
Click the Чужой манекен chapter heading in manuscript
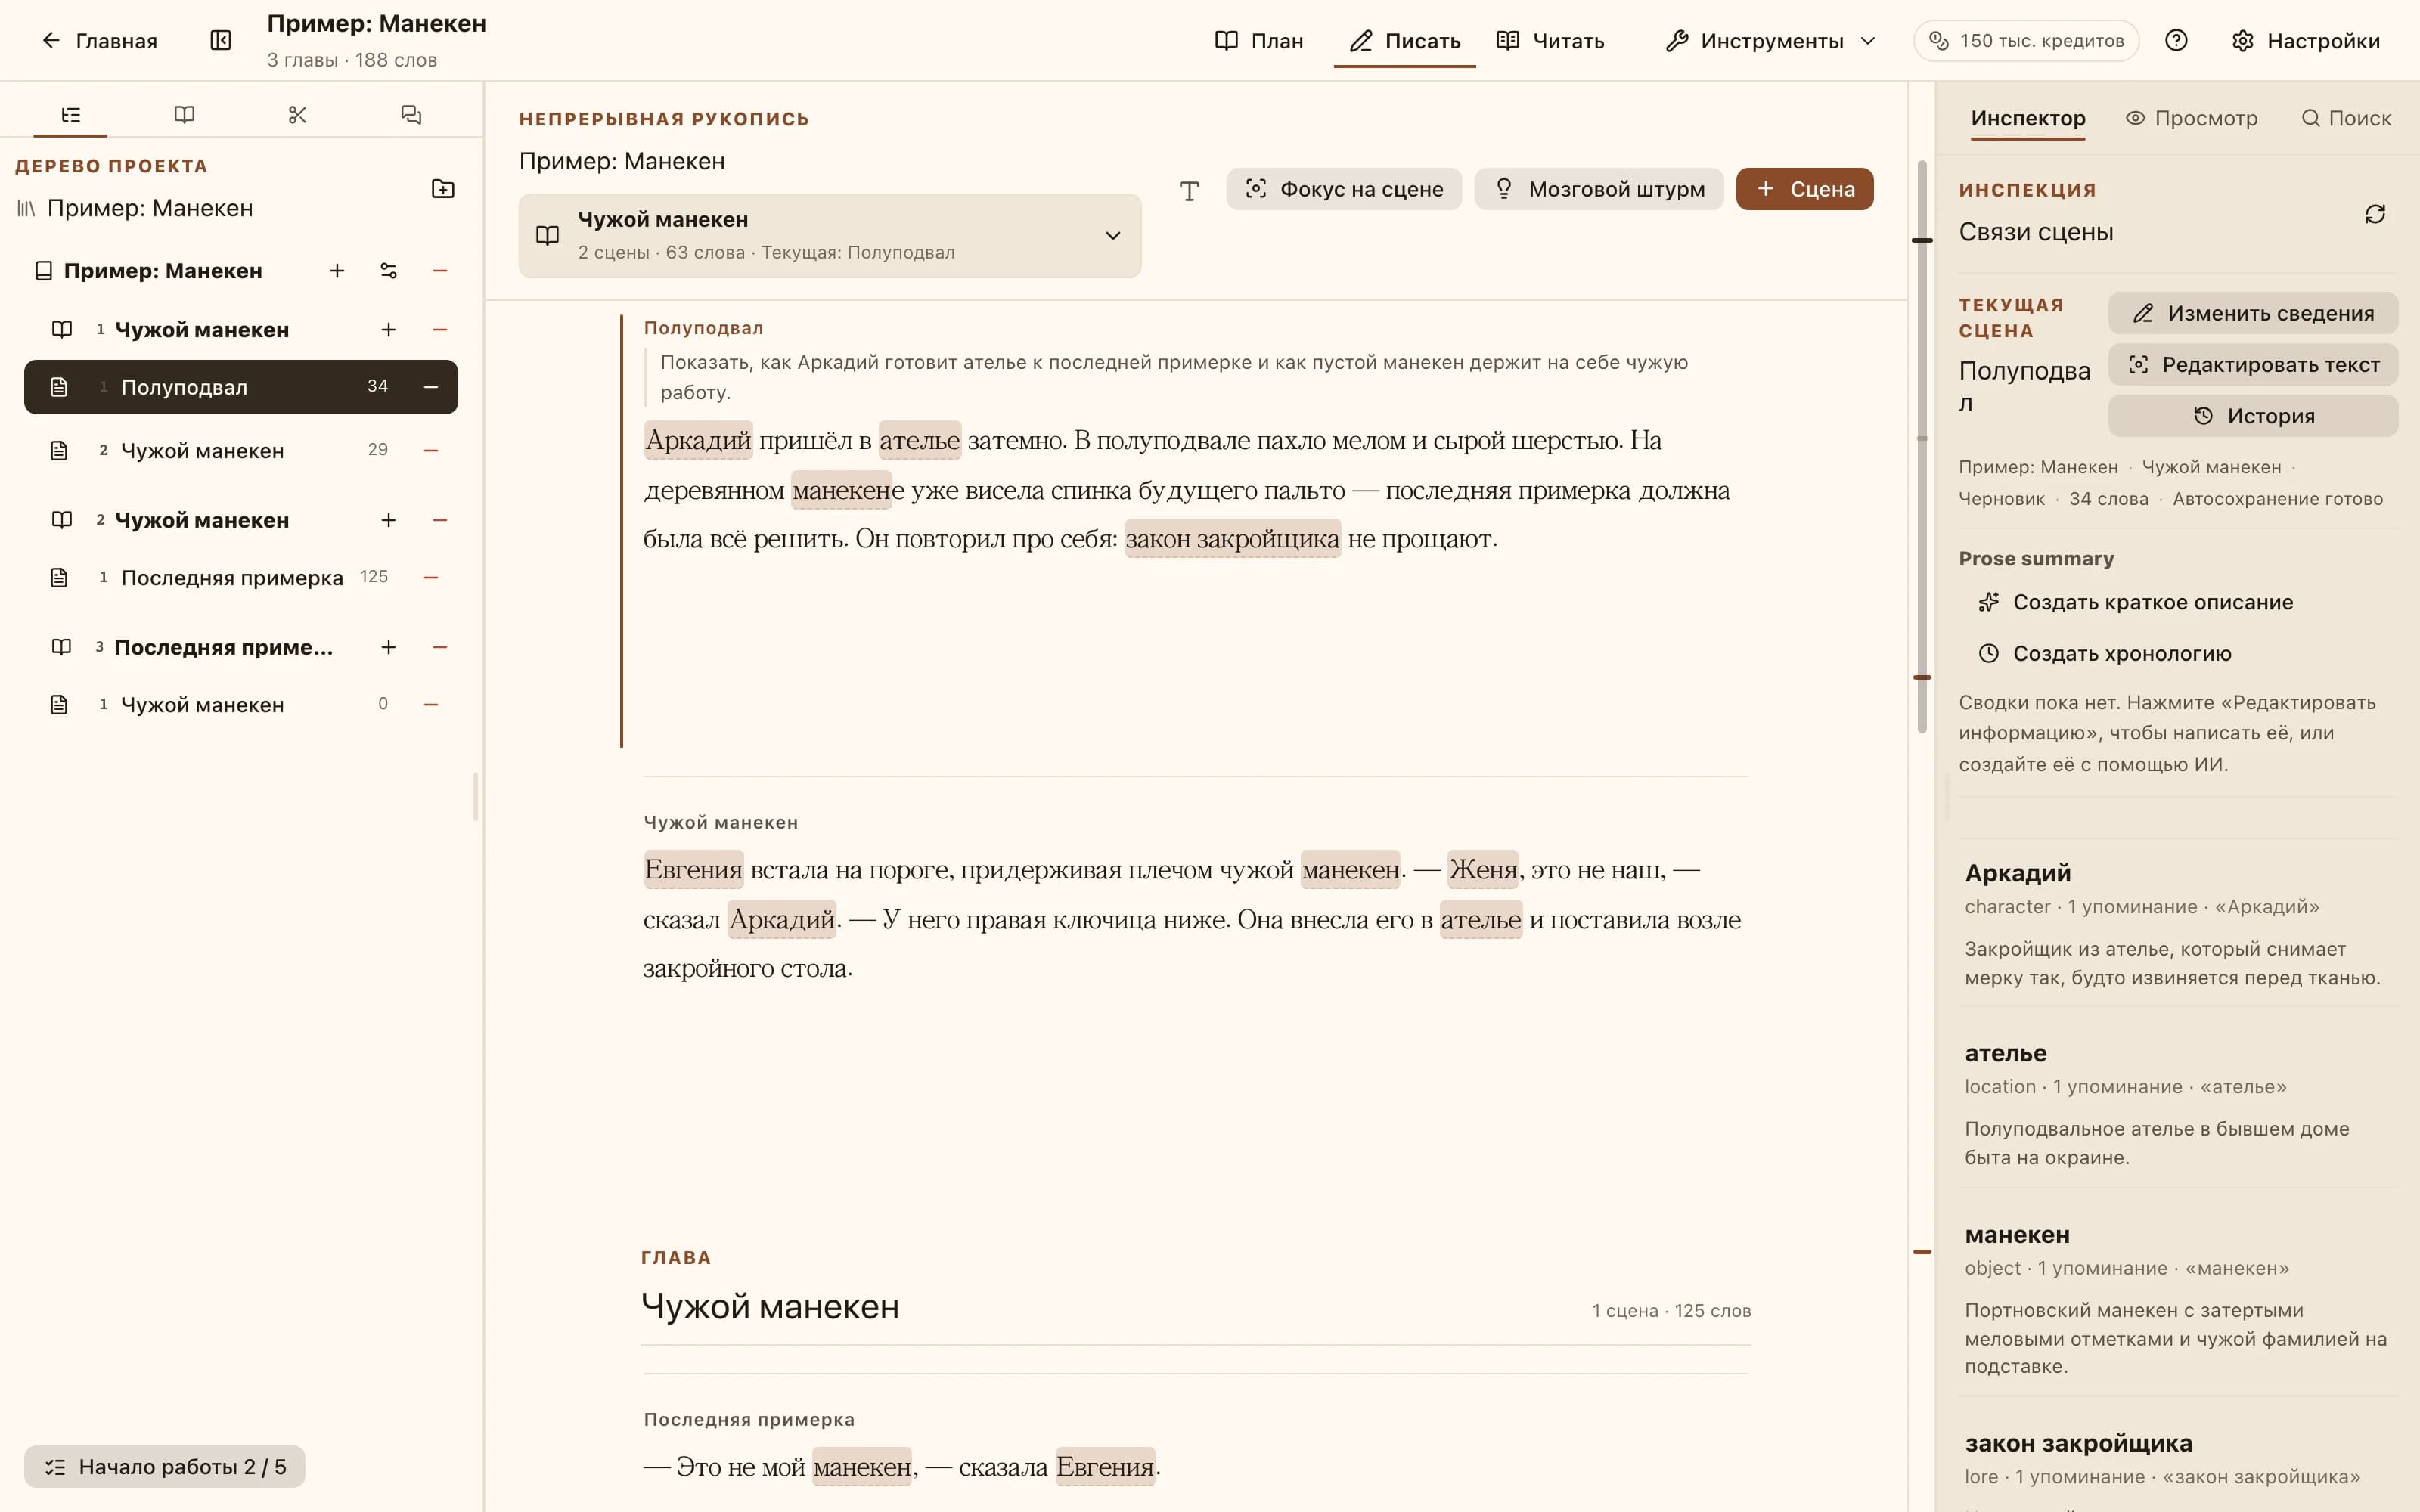[770, 1307]
